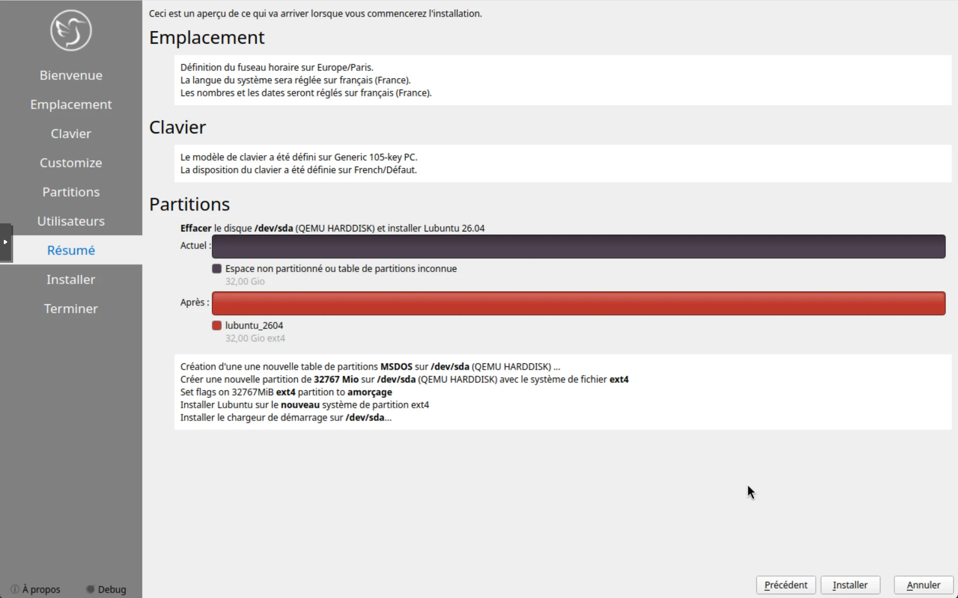Click the Terminer step in sidebar
Viewport: 958px width, 598px height.
click(71, 309)
